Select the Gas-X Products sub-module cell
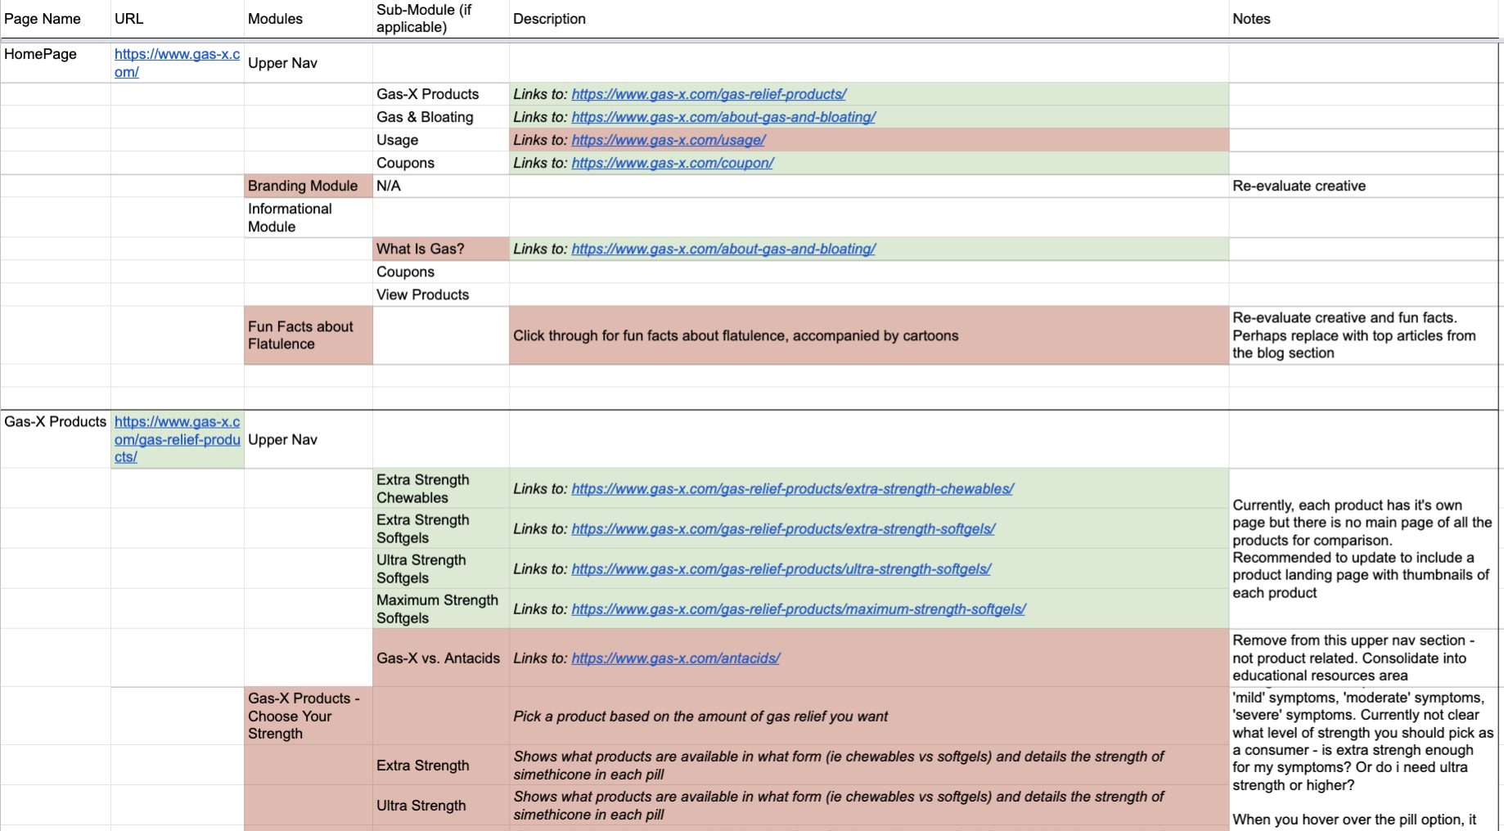The image size is (1504, 831). [x=441, y=94]
